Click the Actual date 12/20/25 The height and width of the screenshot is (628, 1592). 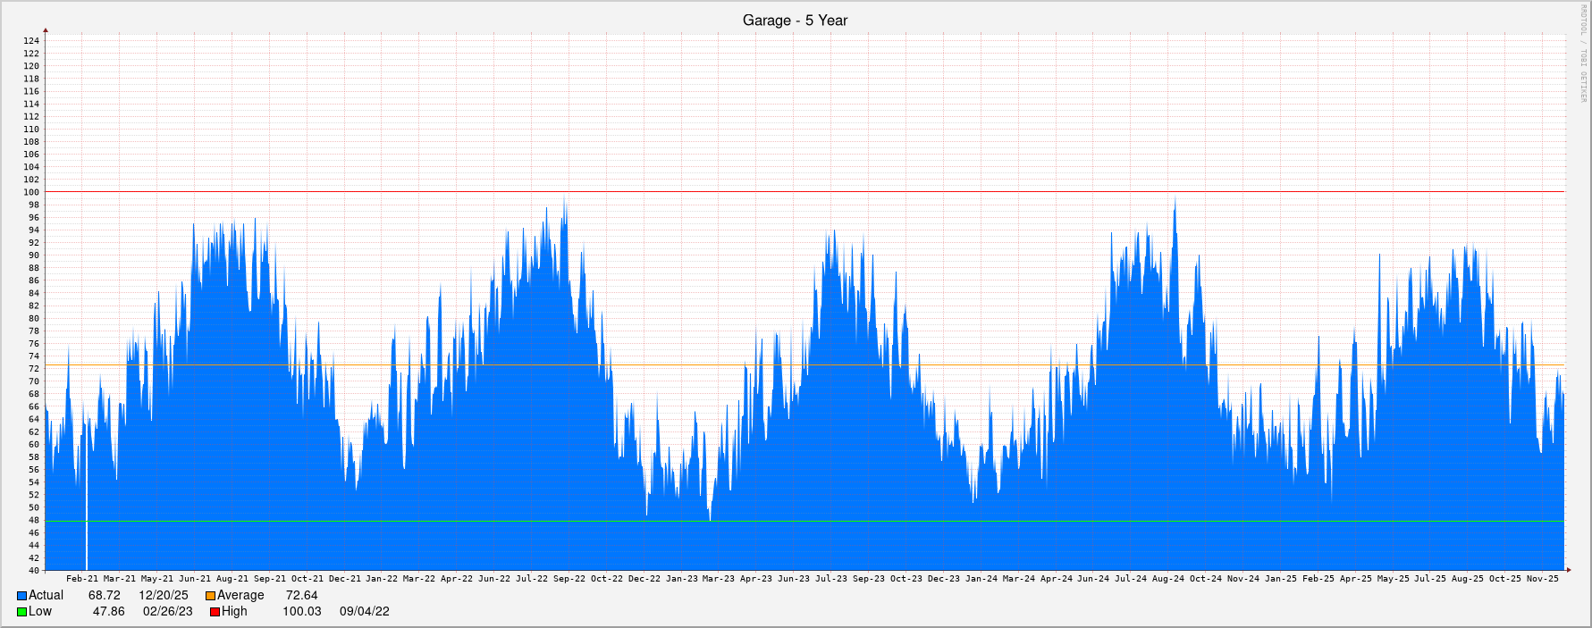coord(163,595)
